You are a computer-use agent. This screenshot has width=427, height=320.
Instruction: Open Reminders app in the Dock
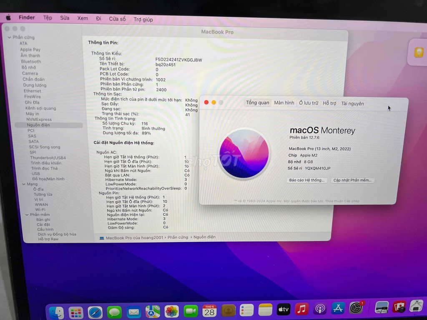point(247,310)
